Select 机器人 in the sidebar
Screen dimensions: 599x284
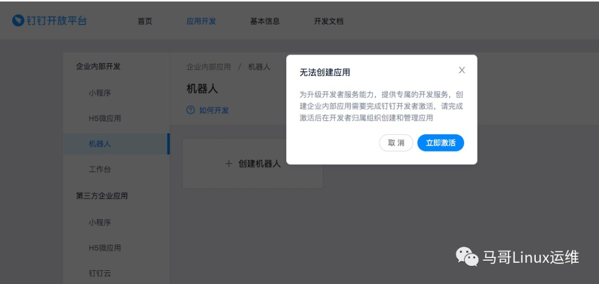116,144
